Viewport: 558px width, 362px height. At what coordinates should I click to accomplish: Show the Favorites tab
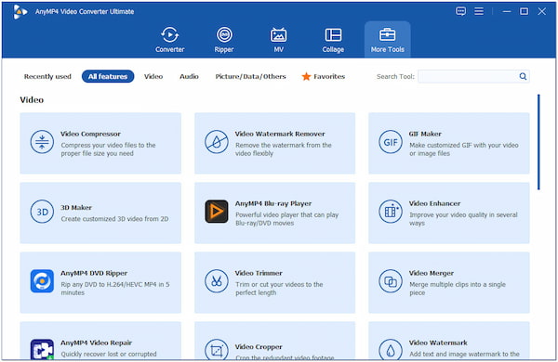coord(323,76)
